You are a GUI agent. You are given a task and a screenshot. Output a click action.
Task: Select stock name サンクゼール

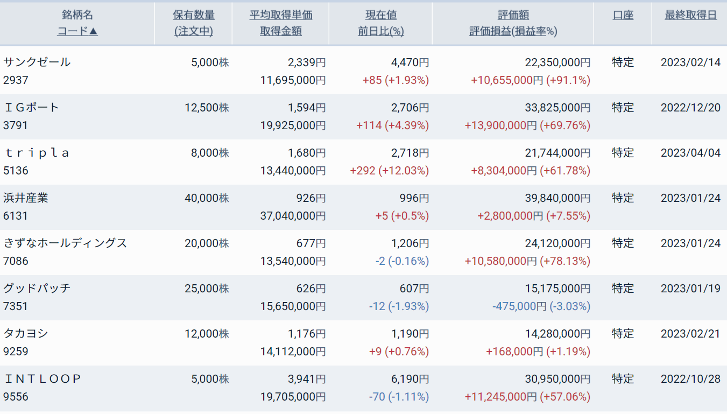tap(37, 62)
